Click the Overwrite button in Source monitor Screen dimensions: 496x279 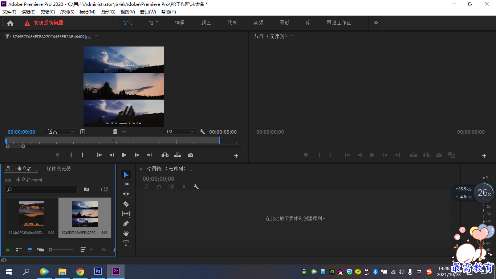coord(178,155)
